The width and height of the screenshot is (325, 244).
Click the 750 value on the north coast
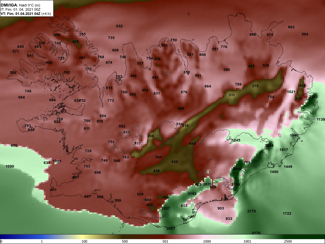coord(174,40)
